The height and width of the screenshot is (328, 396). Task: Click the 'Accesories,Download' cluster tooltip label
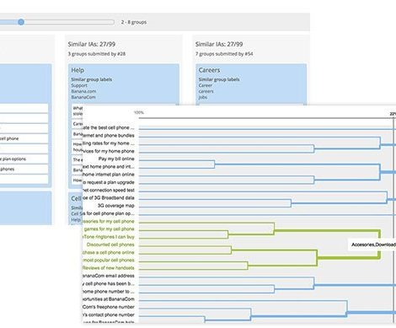(x=372, y=245)
